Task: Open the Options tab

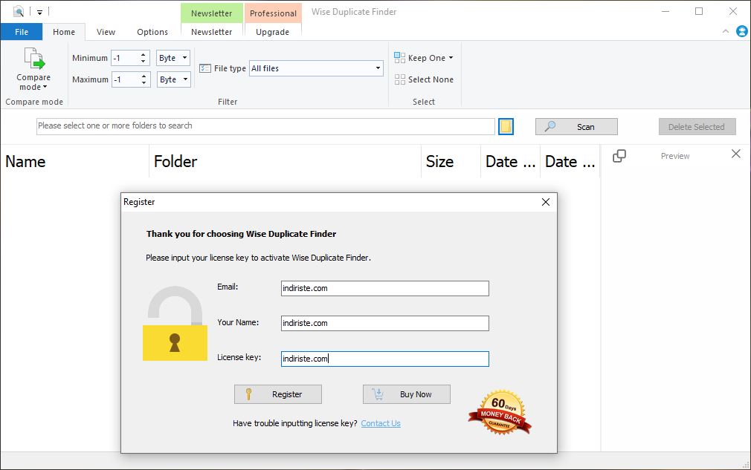Action: tap(152, 32)
